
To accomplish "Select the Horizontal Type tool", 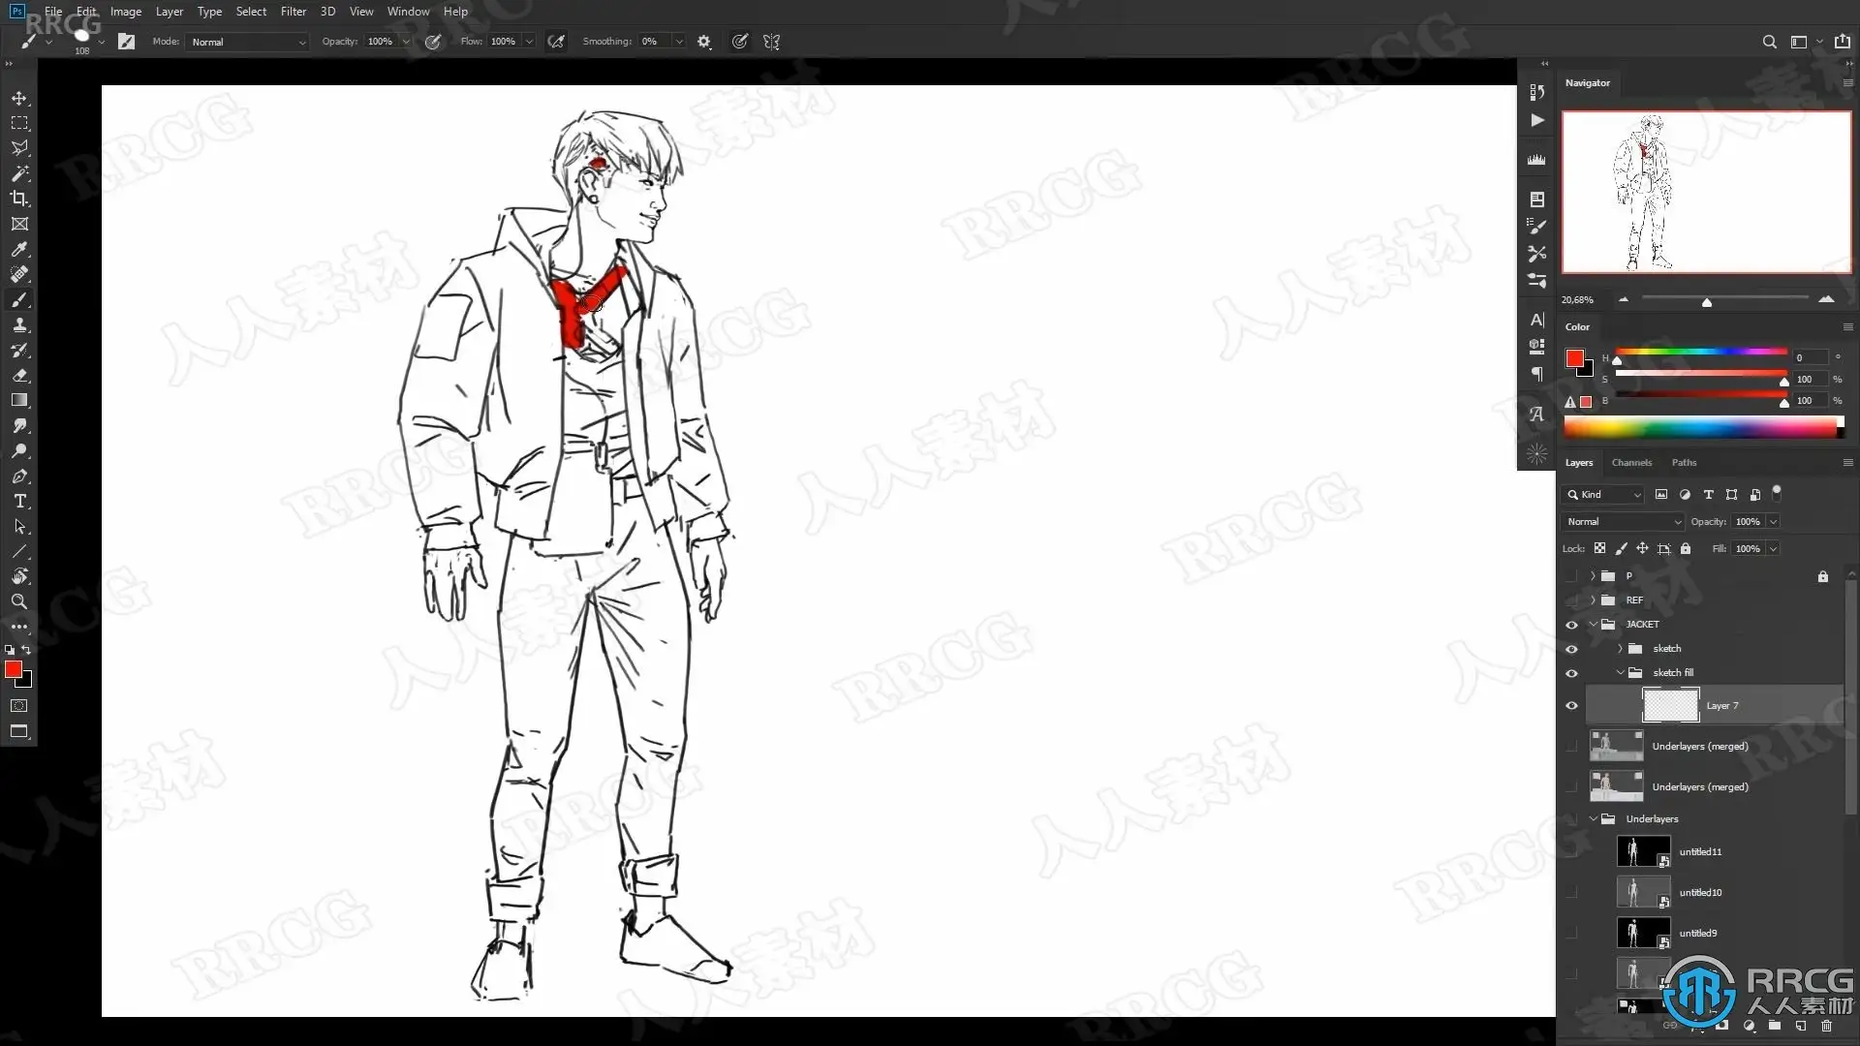I will click(19, 501).
